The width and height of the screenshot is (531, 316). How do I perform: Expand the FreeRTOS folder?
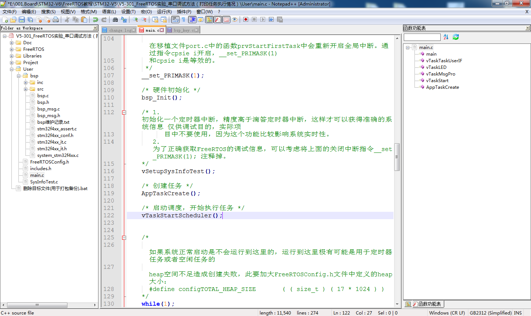pos(12,49)
